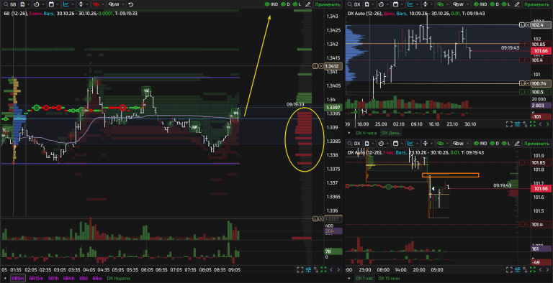Click the green linked-eye icon in the DX daily chart toolbar
The width and height of the screenshot is (553, 283).
pyautogui.click(x=440, y=4)
